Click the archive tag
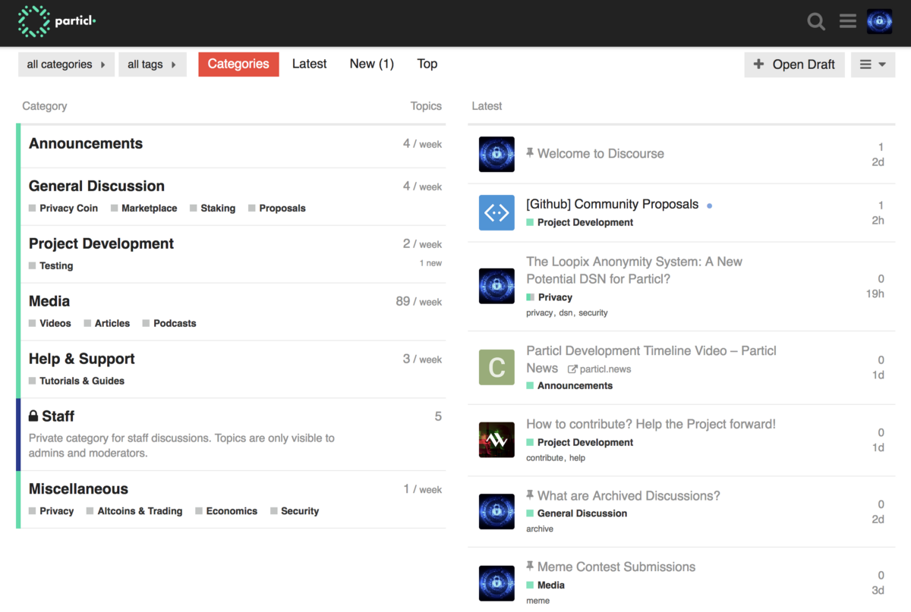The height and width of the screenshot is (612, 911). pyautogui.click(x=540, y=529)
